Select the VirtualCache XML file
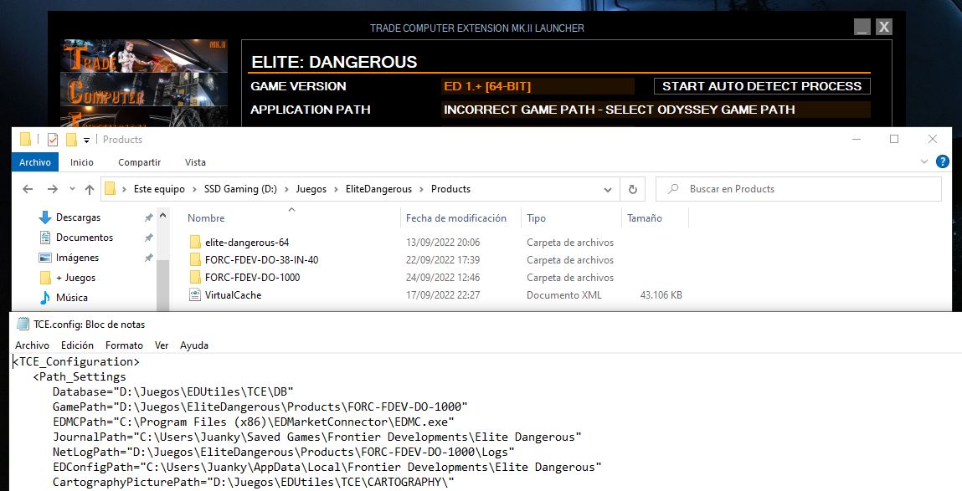This screenshot has width=962, height=491. pos(233,295)
